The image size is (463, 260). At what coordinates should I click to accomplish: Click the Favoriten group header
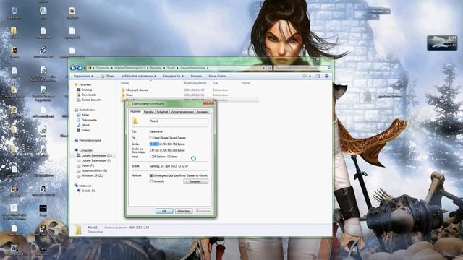(85, 84)
